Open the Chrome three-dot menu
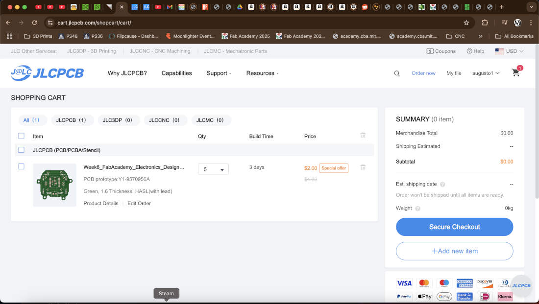The image size is (539, 304). [531, 23]
